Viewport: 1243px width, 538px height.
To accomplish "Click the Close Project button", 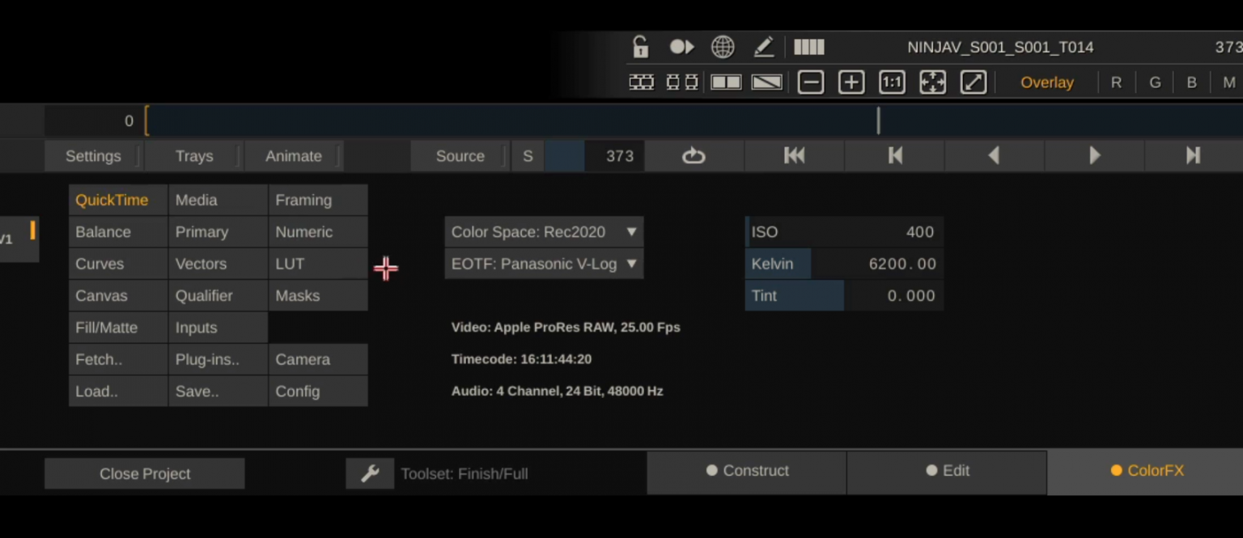I will (x=144, y=473).
